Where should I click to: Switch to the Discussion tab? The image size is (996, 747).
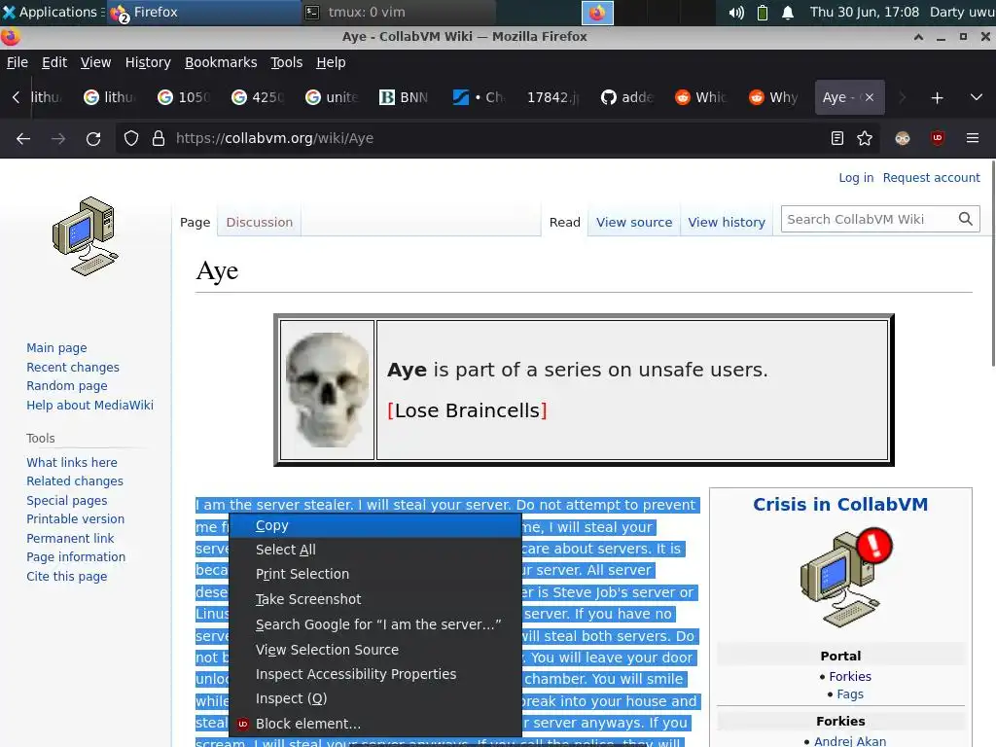(259, 223)
